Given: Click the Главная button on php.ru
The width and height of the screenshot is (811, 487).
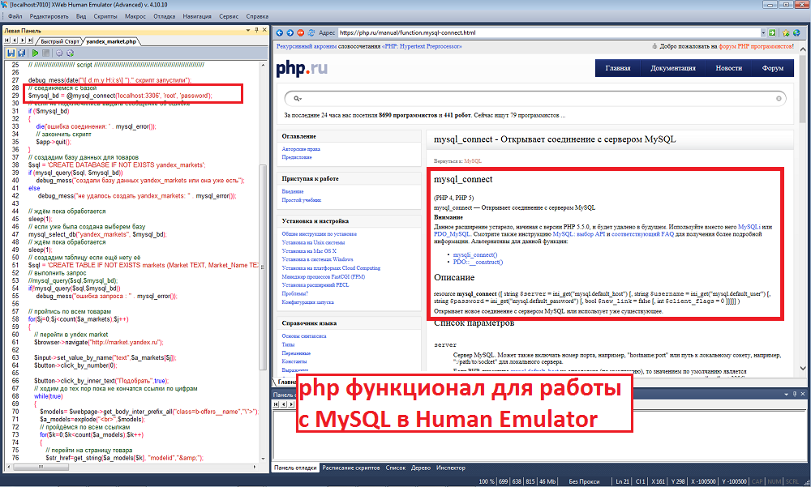Looking at the screenshot, I should tap(617, 68).
